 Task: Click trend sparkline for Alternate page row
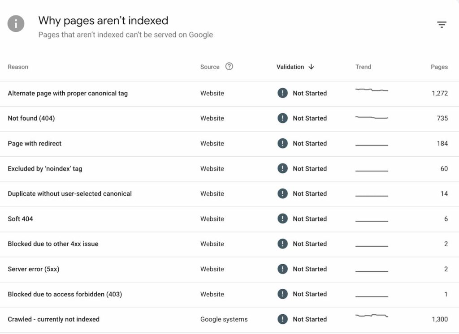[x=372, y=90]
